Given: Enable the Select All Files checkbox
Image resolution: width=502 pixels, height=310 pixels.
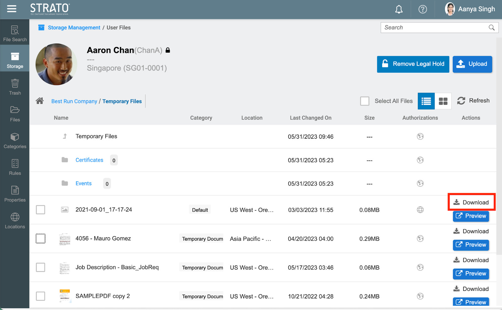Looking at the screenshot, I should point(365,101).
